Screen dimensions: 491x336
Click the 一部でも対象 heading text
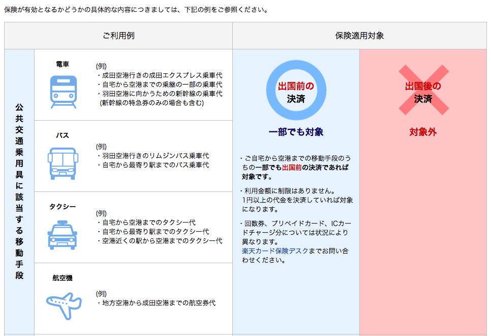[x=296, y=132]
